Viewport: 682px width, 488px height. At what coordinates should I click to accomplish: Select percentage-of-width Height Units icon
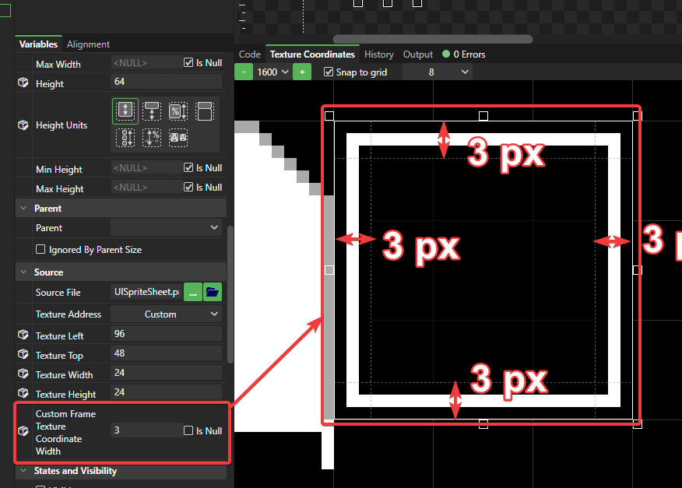click(x=153, y=138)
